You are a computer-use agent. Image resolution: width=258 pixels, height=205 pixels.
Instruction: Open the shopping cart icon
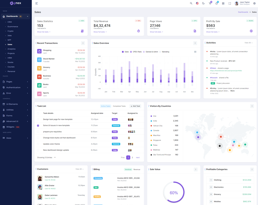pos(210,3)
